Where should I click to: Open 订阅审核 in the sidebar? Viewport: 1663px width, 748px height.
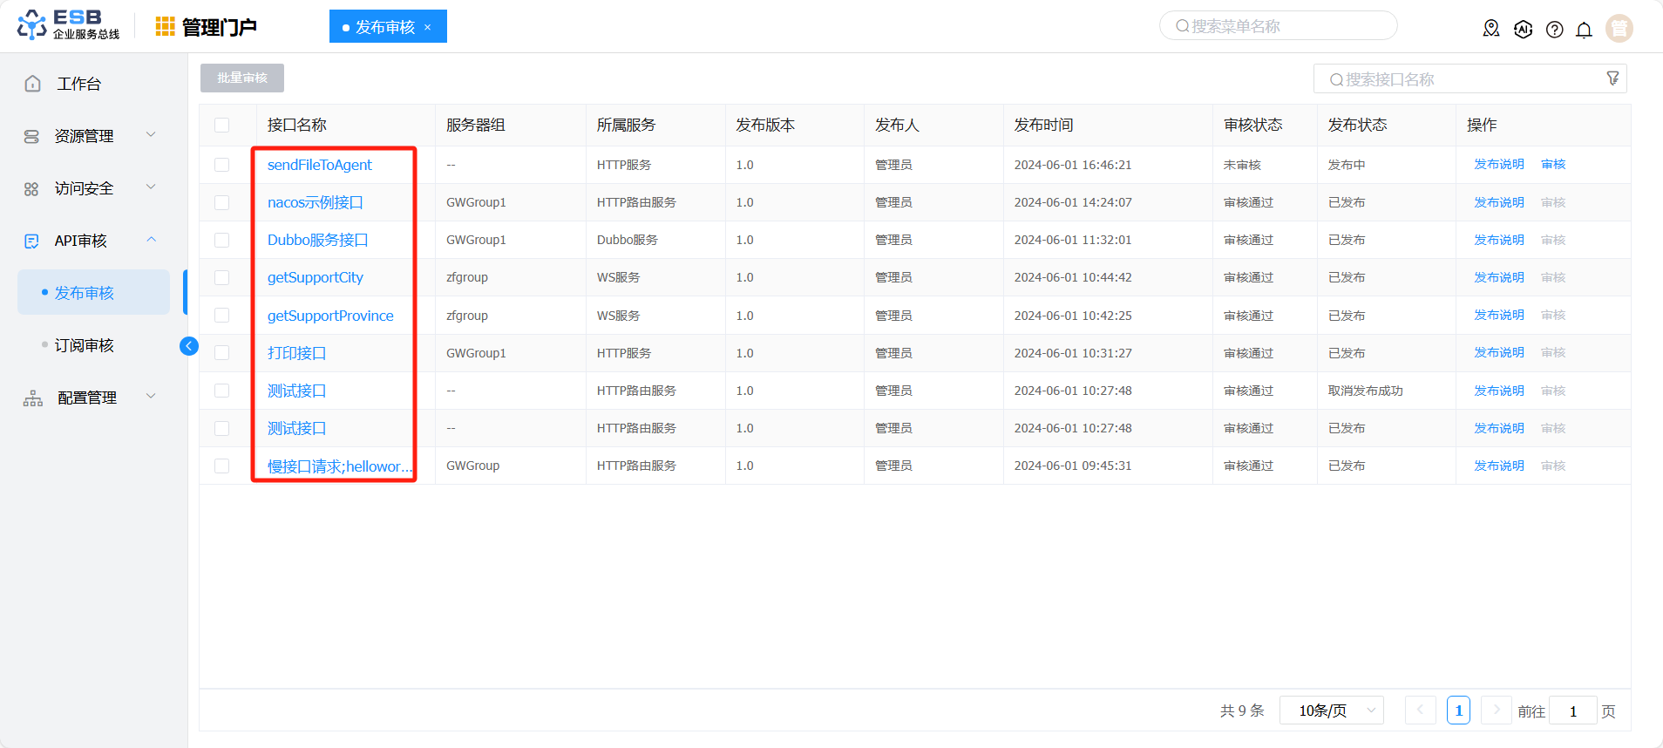click(85, 345)
